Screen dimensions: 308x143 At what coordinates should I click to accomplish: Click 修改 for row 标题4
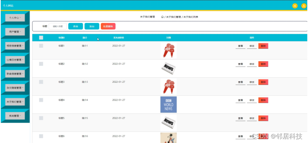[252, 100]
